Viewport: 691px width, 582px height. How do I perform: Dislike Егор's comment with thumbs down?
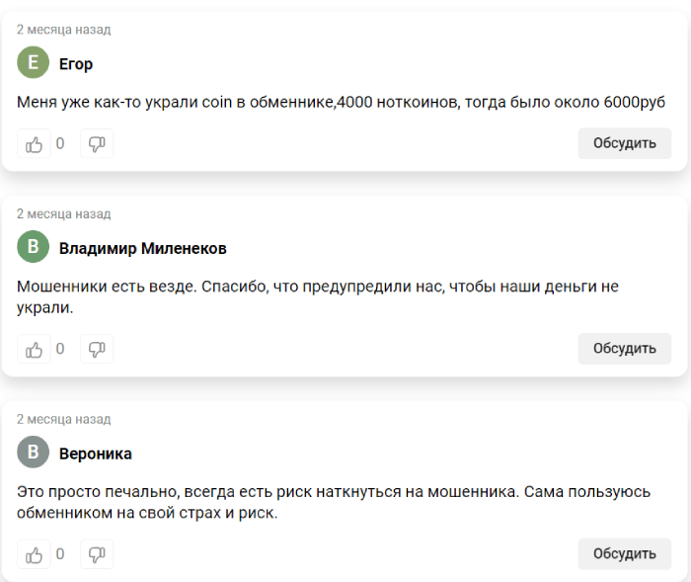[x=97, y=144]
